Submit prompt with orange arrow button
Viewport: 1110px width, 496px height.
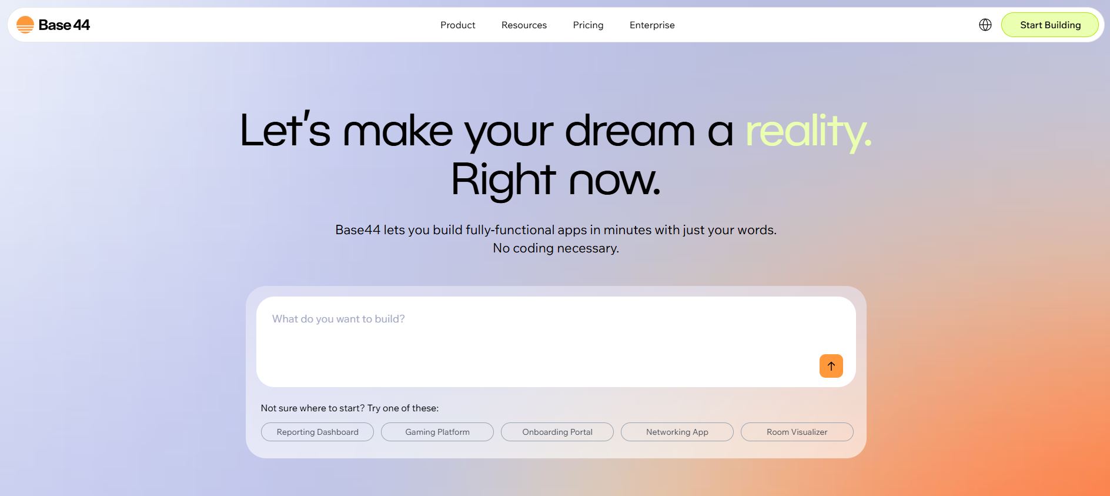pos(831,366)
